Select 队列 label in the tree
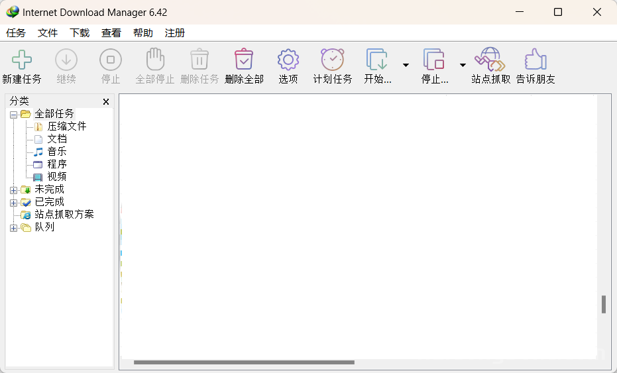 [44, 227]
